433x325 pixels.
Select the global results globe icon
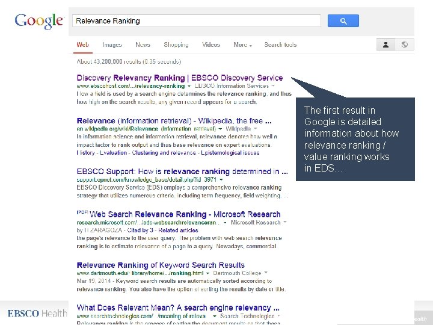pyautogui.click(x=405, y=45)
